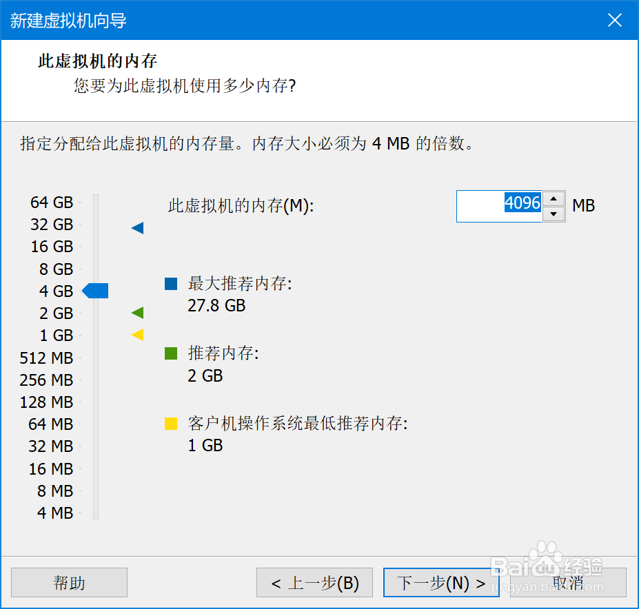Viewport: 639px width, 609px height.
Task: Click the blue maximum recommended memory marker triangle
Action: click(x=138, y=228)
